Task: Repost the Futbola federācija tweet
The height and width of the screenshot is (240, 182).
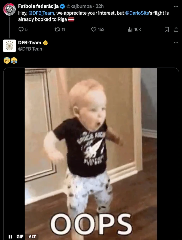Action: coord(60,29)
